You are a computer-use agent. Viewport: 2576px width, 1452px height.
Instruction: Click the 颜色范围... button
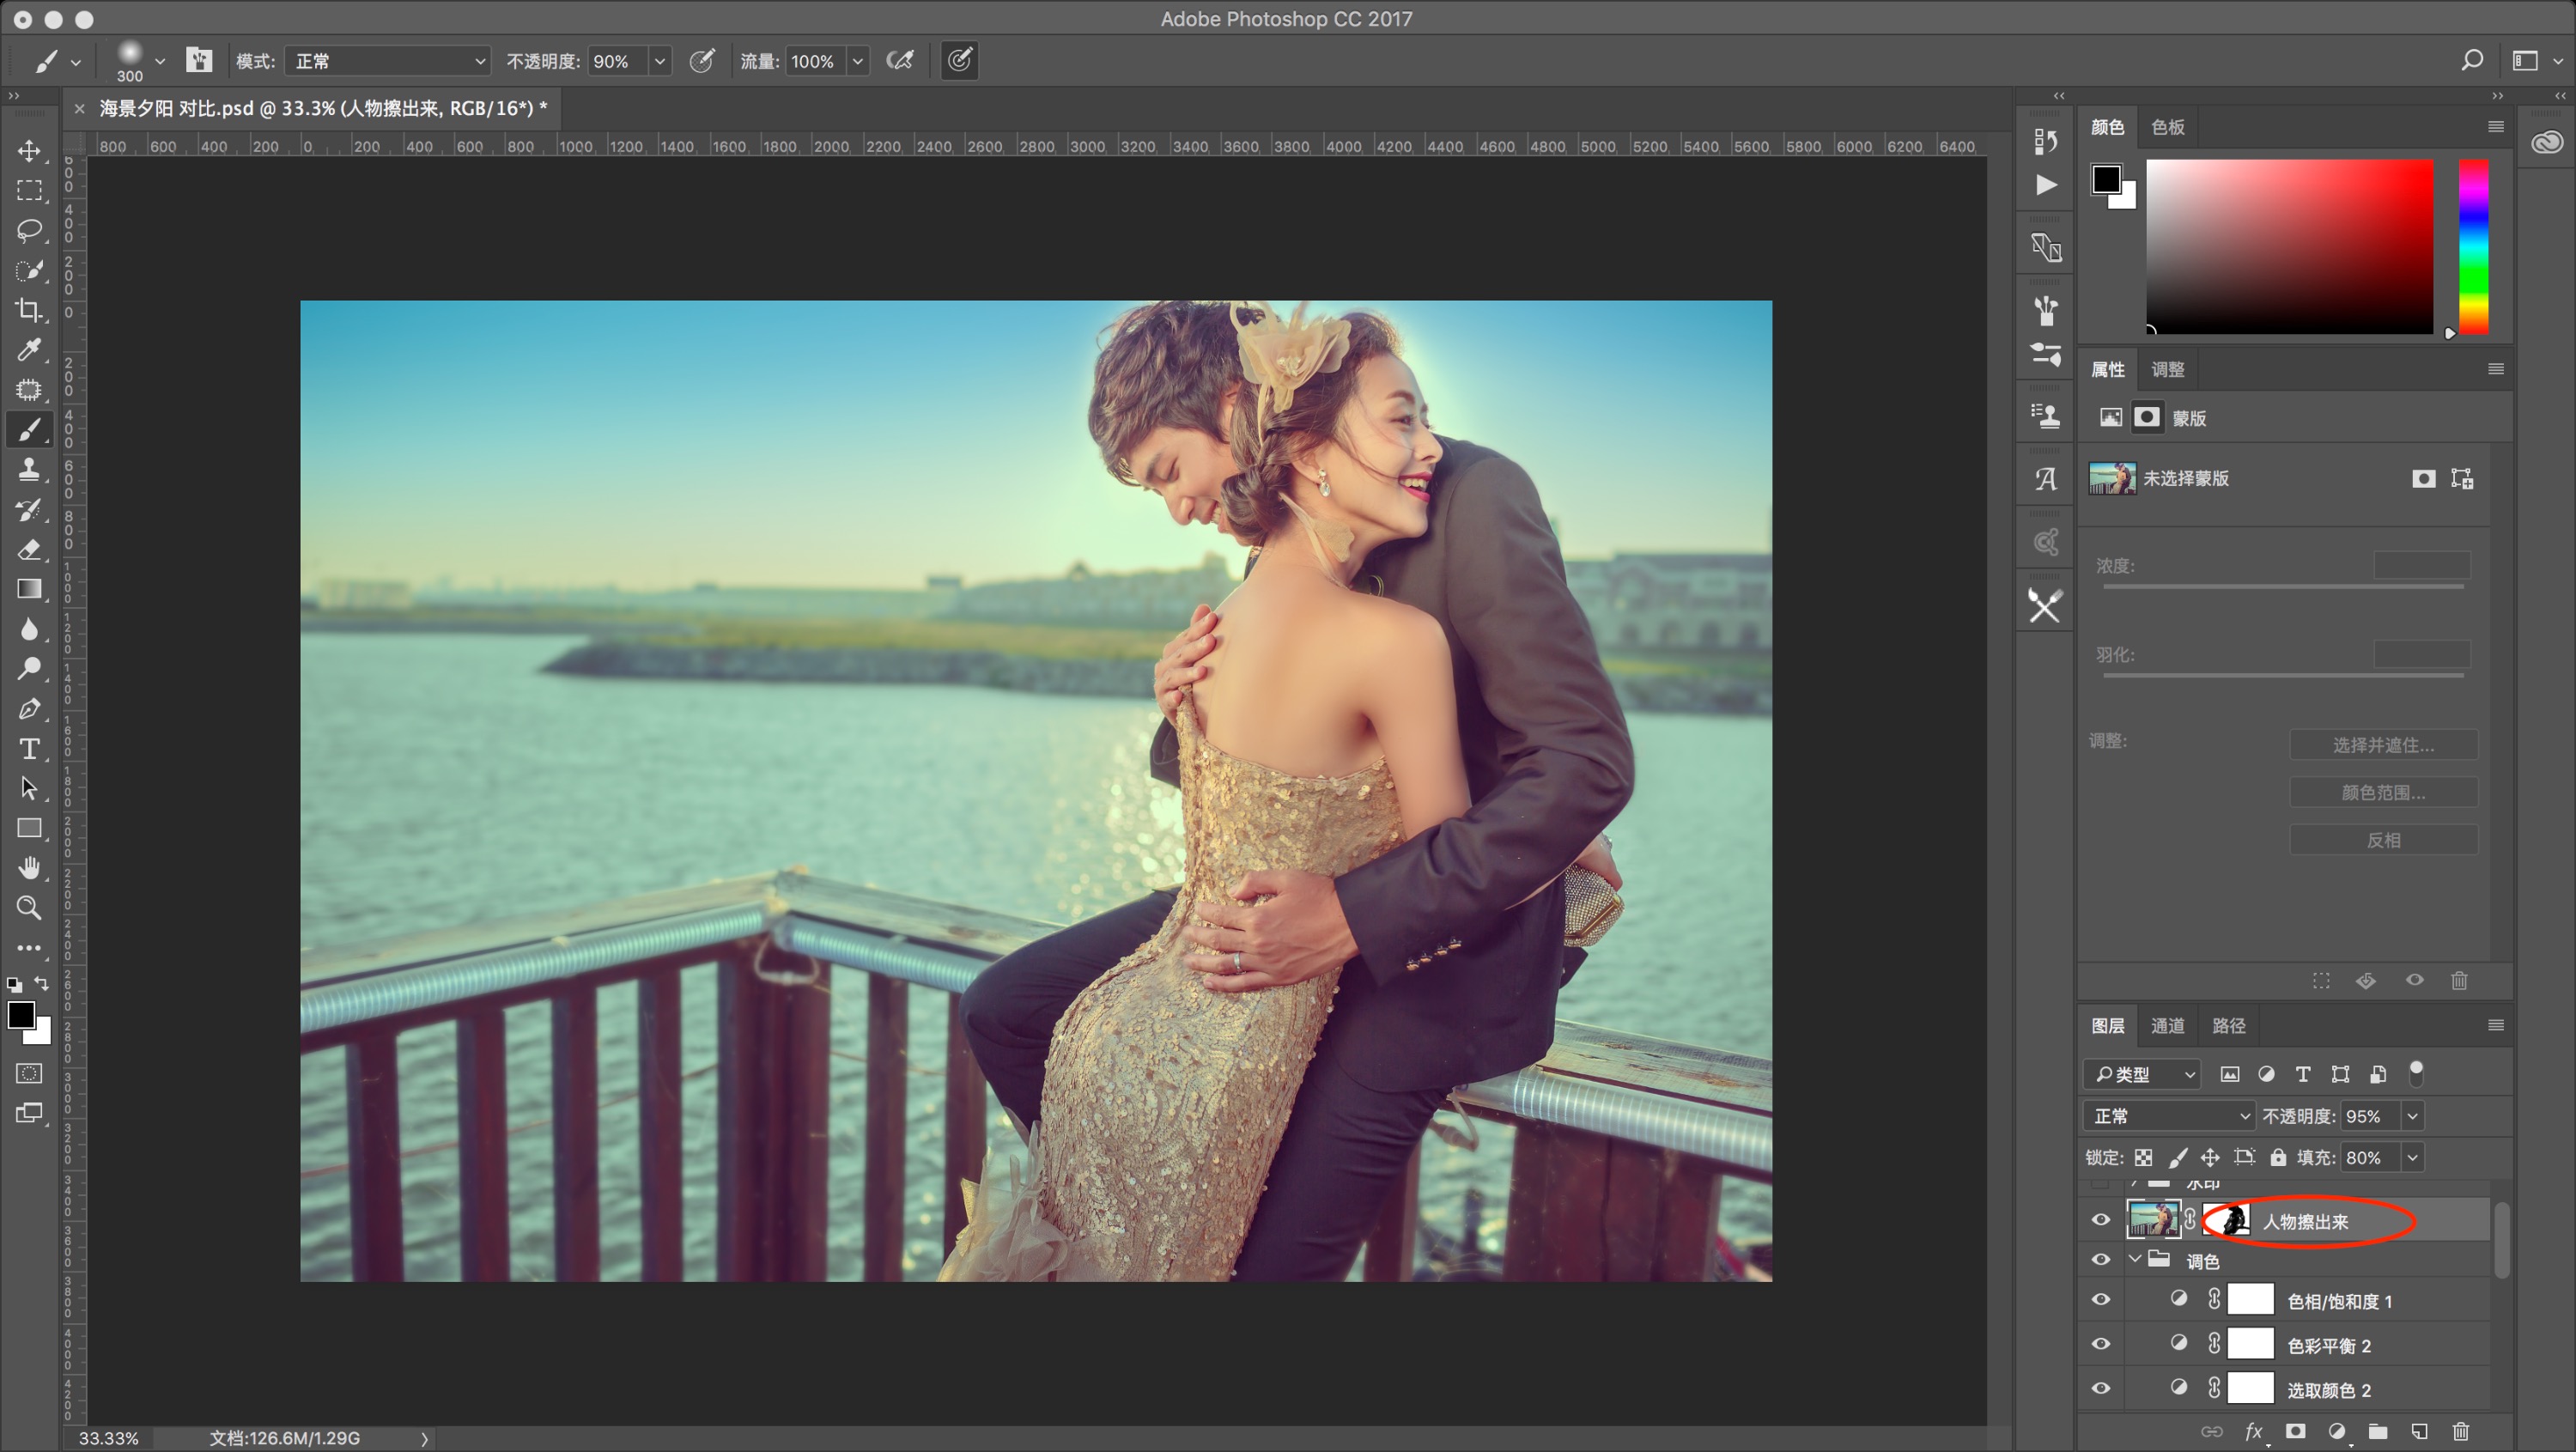point(2383,793)
